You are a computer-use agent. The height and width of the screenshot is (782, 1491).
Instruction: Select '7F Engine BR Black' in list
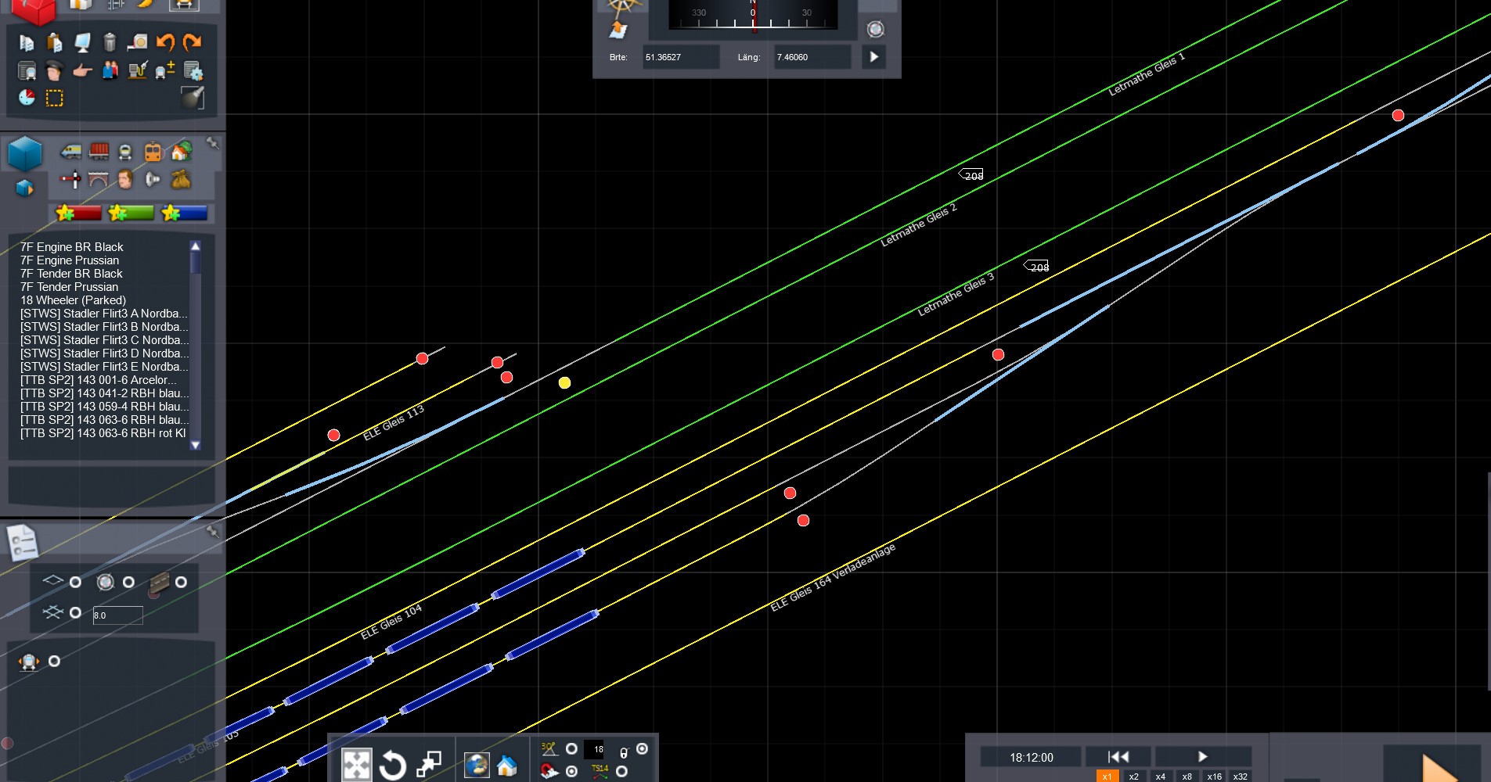[x=72, y=247]
